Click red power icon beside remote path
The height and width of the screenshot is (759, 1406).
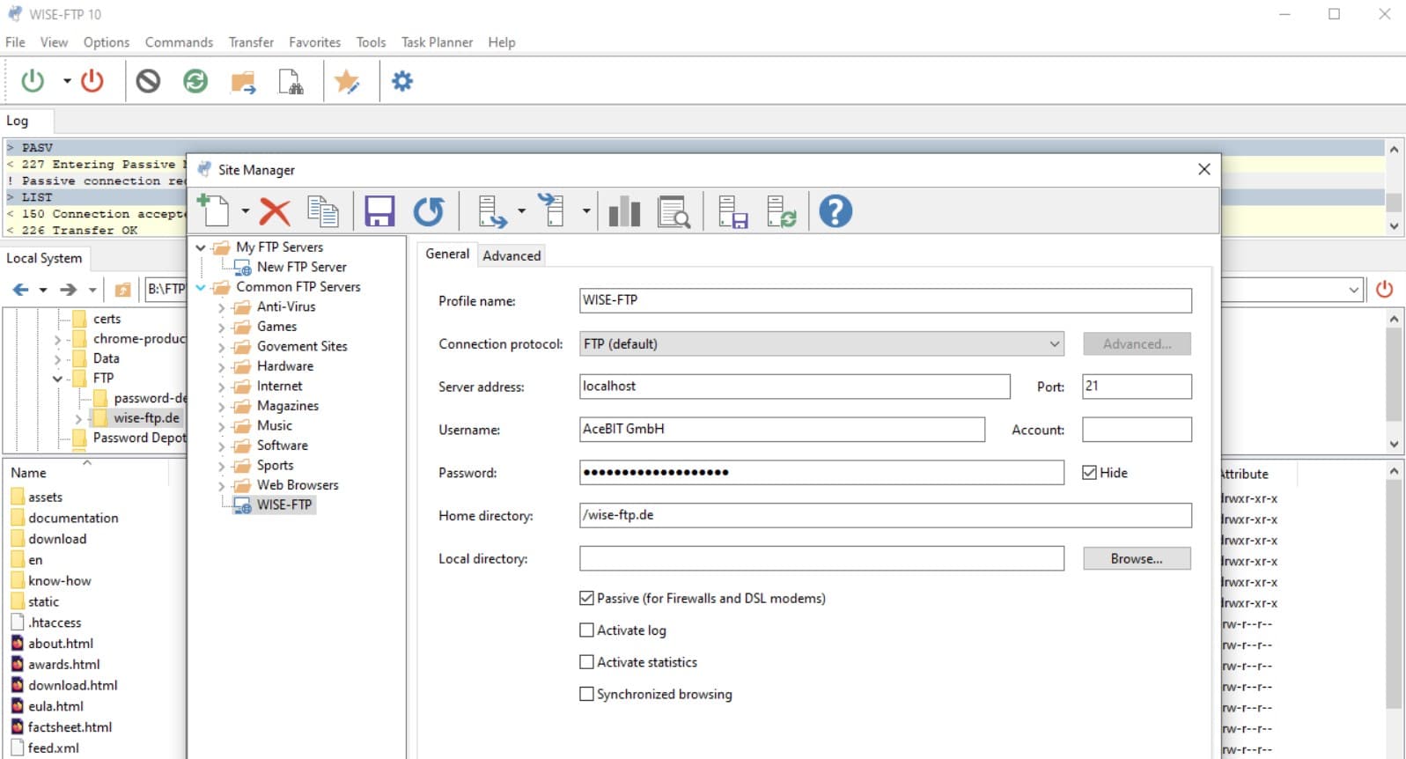tap(1385, 289)
